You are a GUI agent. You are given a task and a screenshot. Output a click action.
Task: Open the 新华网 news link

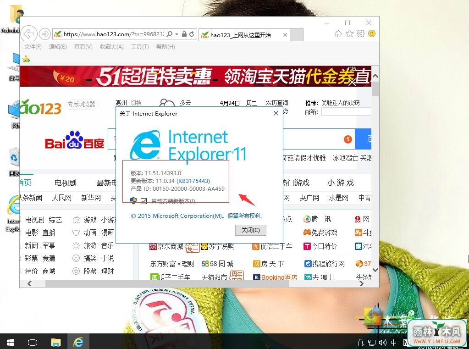tap(91, 198)
